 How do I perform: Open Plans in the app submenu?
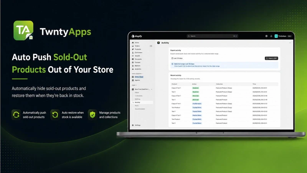tap(137, 106)
